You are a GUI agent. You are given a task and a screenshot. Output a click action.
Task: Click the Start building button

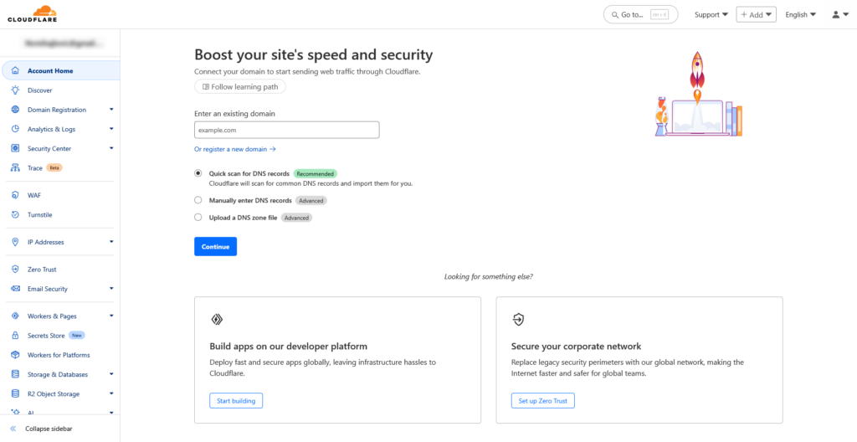click(x=236, y=401)
